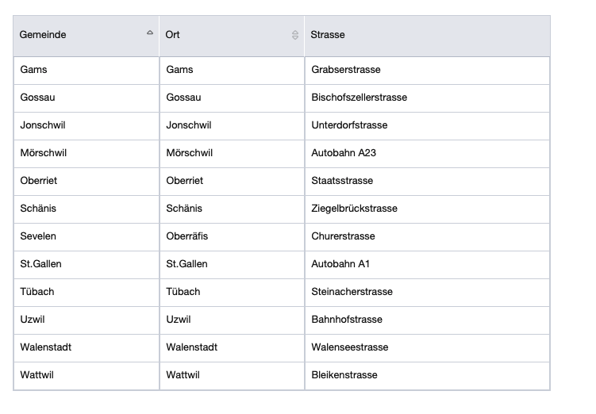Sort table by Ort column header
The height and width of the screenshot is (414, 596).
coord(173,35)
